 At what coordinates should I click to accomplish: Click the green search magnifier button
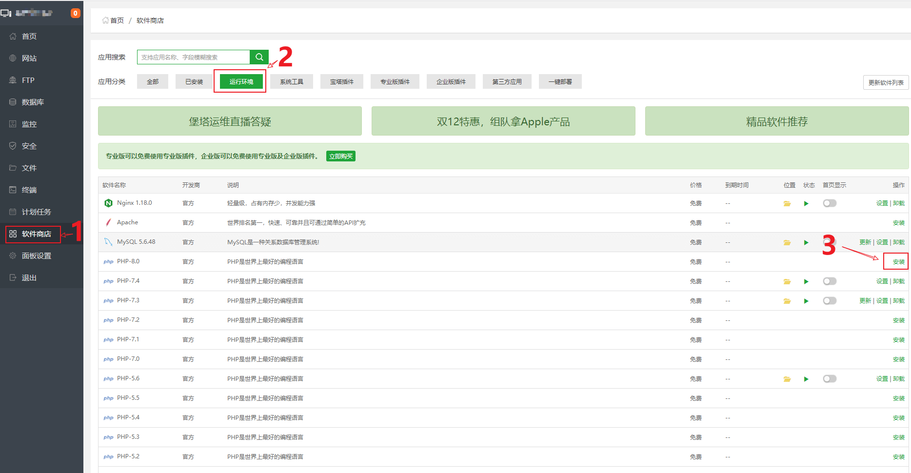259,57
